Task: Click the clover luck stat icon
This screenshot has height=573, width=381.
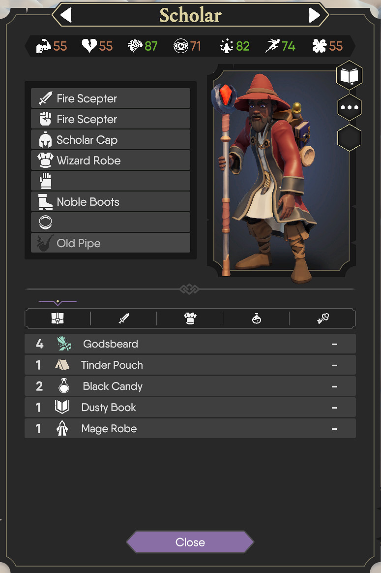Action: click(x=320, y=46)
